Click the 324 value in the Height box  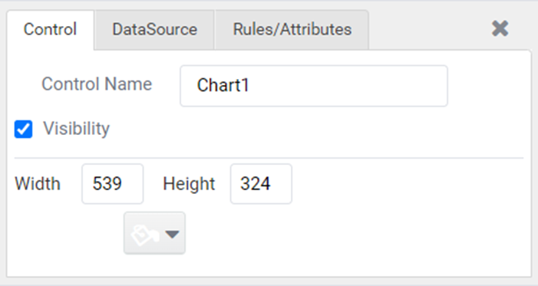point(256,184)
